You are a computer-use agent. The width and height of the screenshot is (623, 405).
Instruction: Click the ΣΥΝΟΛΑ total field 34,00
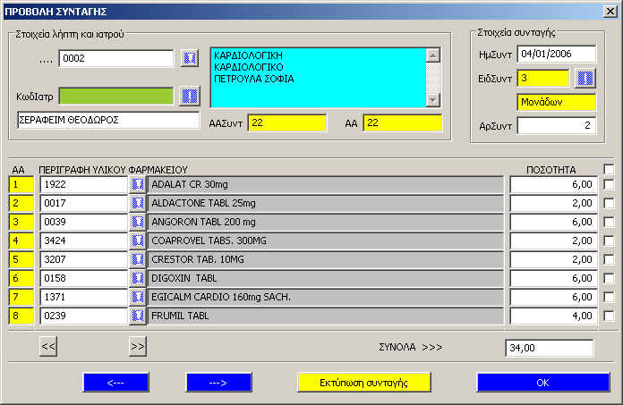pos(549,348)
